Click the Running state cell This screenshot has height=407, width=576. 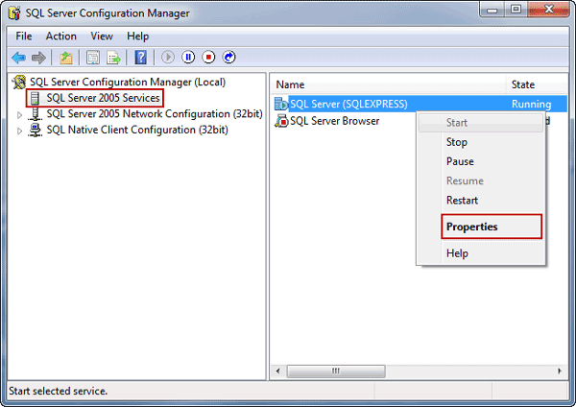pos(531,104)
